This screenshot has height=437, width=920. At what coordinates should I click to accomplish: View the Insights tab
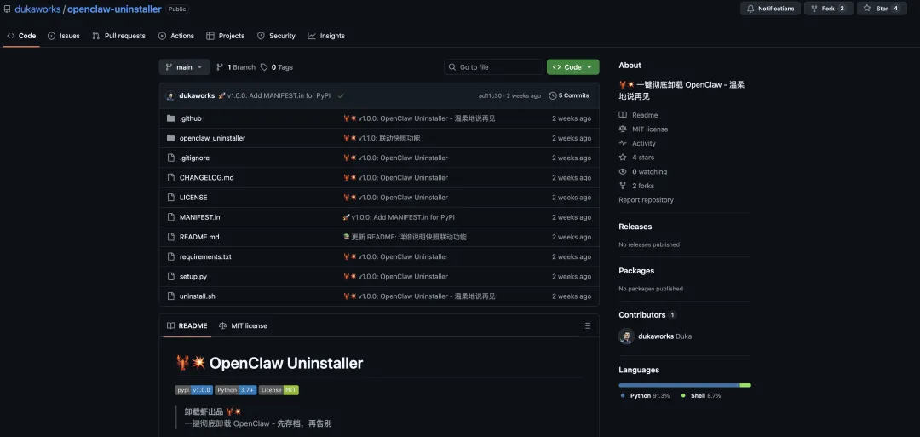pyautogui.click(x=326, y=36)
